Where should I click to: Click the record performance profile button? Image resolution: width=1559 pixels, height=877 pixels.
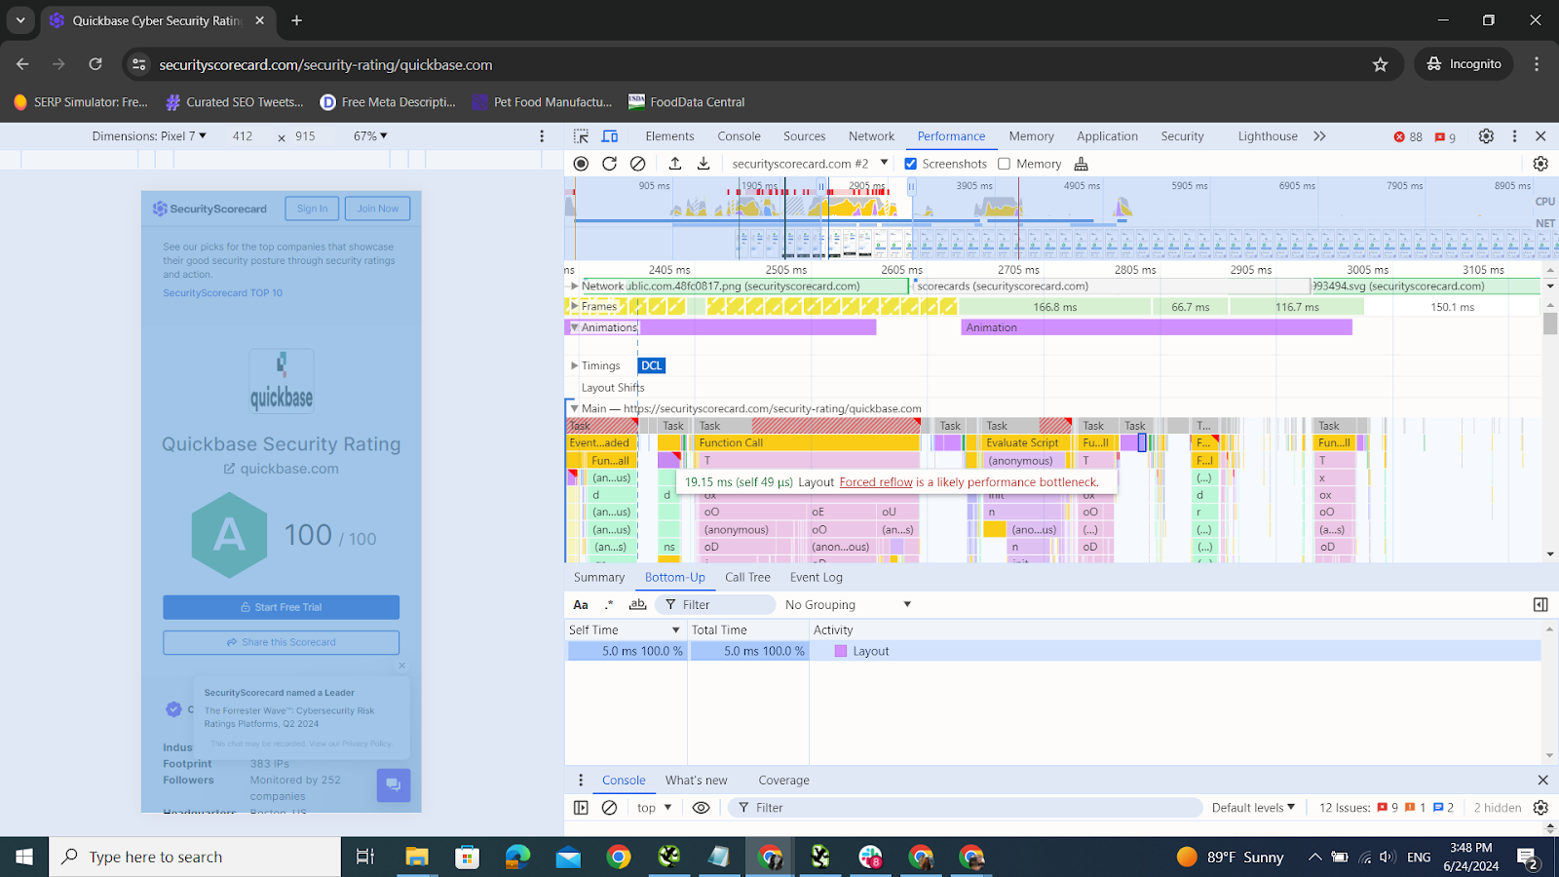pyautogui.click(x=581, y=164)
